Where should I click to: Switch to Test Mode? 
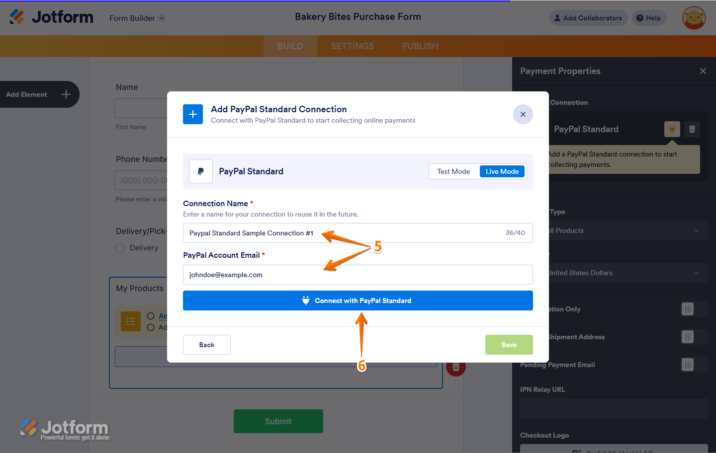click(453, 171)
